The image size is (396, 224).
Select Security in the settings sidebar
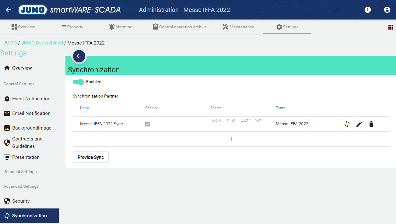[x=21, y=201]
